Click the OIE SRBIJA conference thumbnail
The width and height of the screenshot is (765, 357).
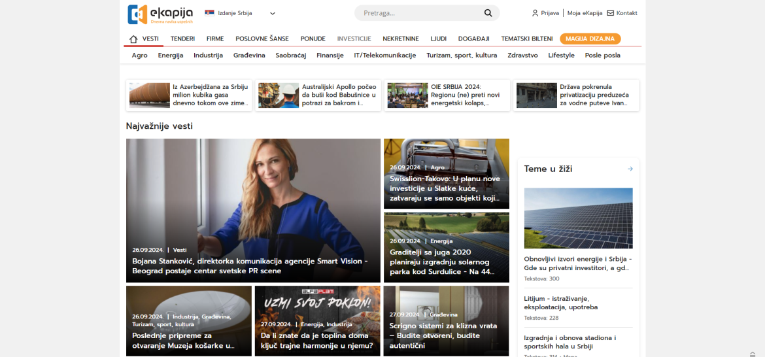click(x=408, y=95)
